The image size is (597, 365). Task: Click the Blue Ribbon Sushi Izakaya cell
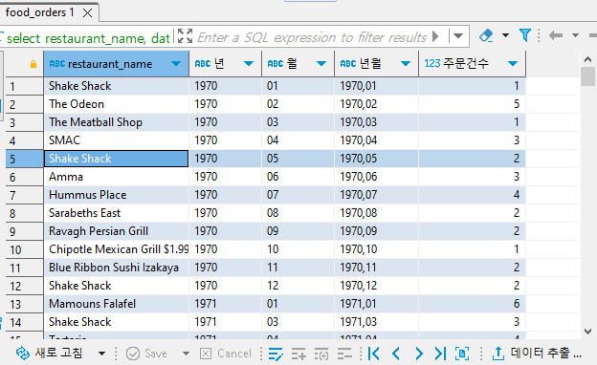point(116,268)
